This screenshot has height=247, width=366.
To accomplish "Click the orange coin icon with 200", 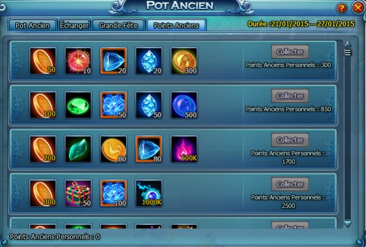I will pyautogui.click(x=43, y=149).
